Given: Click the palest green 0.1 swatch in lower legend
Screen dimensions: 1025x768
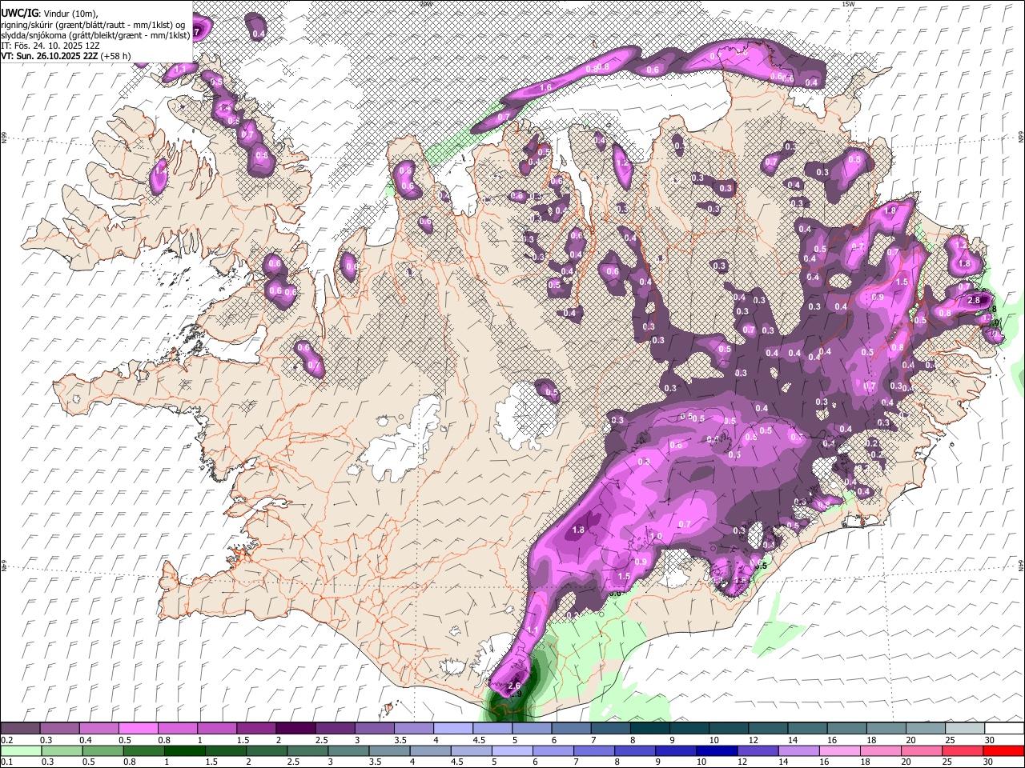Looking at the screenshot, I should pos(21,750).
